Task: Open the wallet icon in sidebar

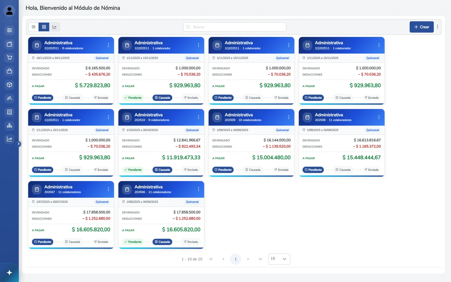Action: pos(10,44)
